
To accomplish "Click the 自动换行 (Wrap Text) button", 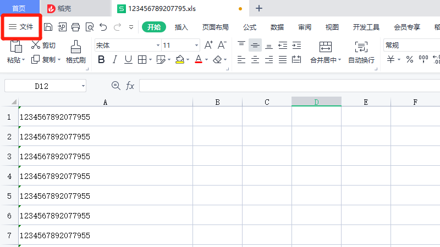I will (361, 52).
